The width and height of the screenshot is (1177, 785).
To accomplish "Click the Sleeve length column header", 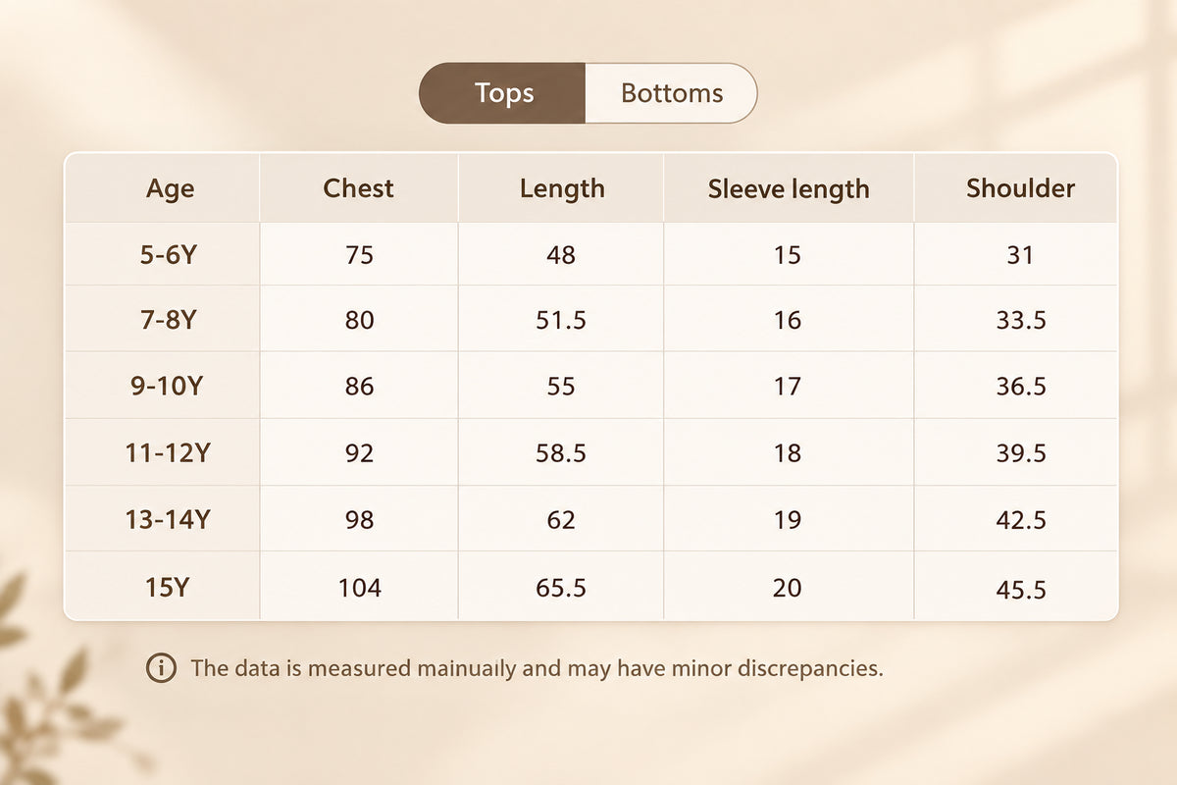I will point(789,188).
